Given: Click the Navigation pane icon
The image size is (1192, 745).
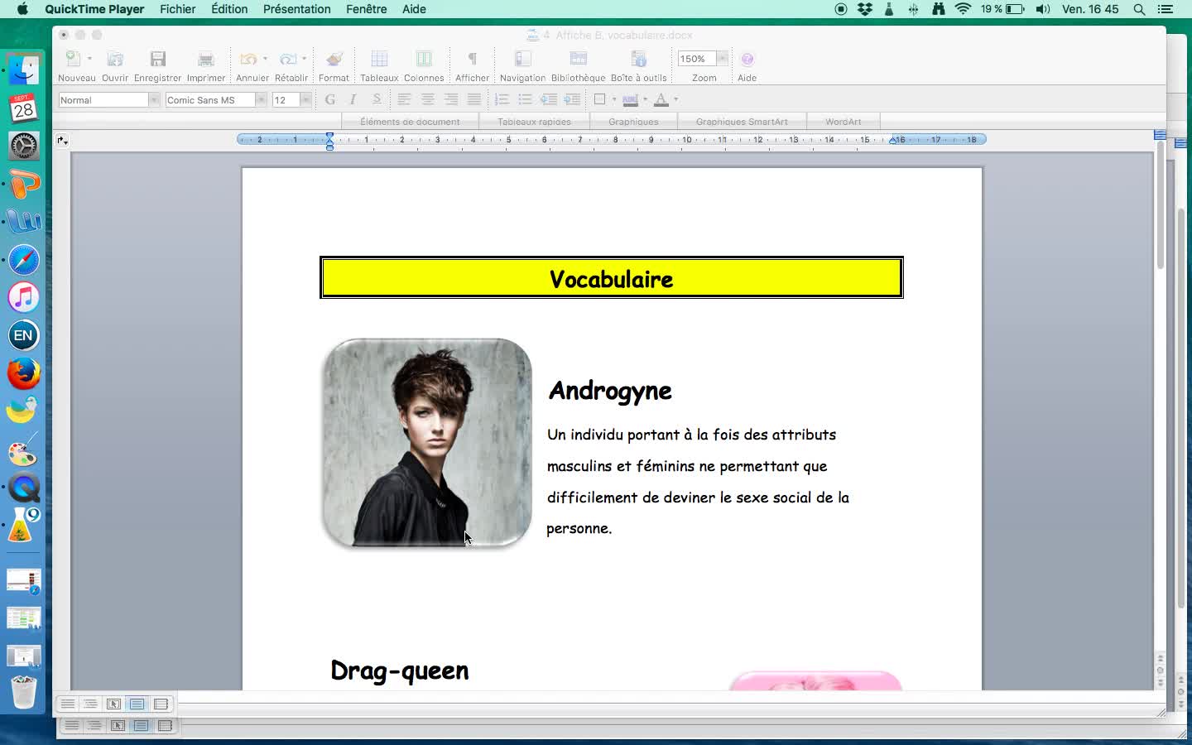Looking at the screenshot, I should 522,60.
